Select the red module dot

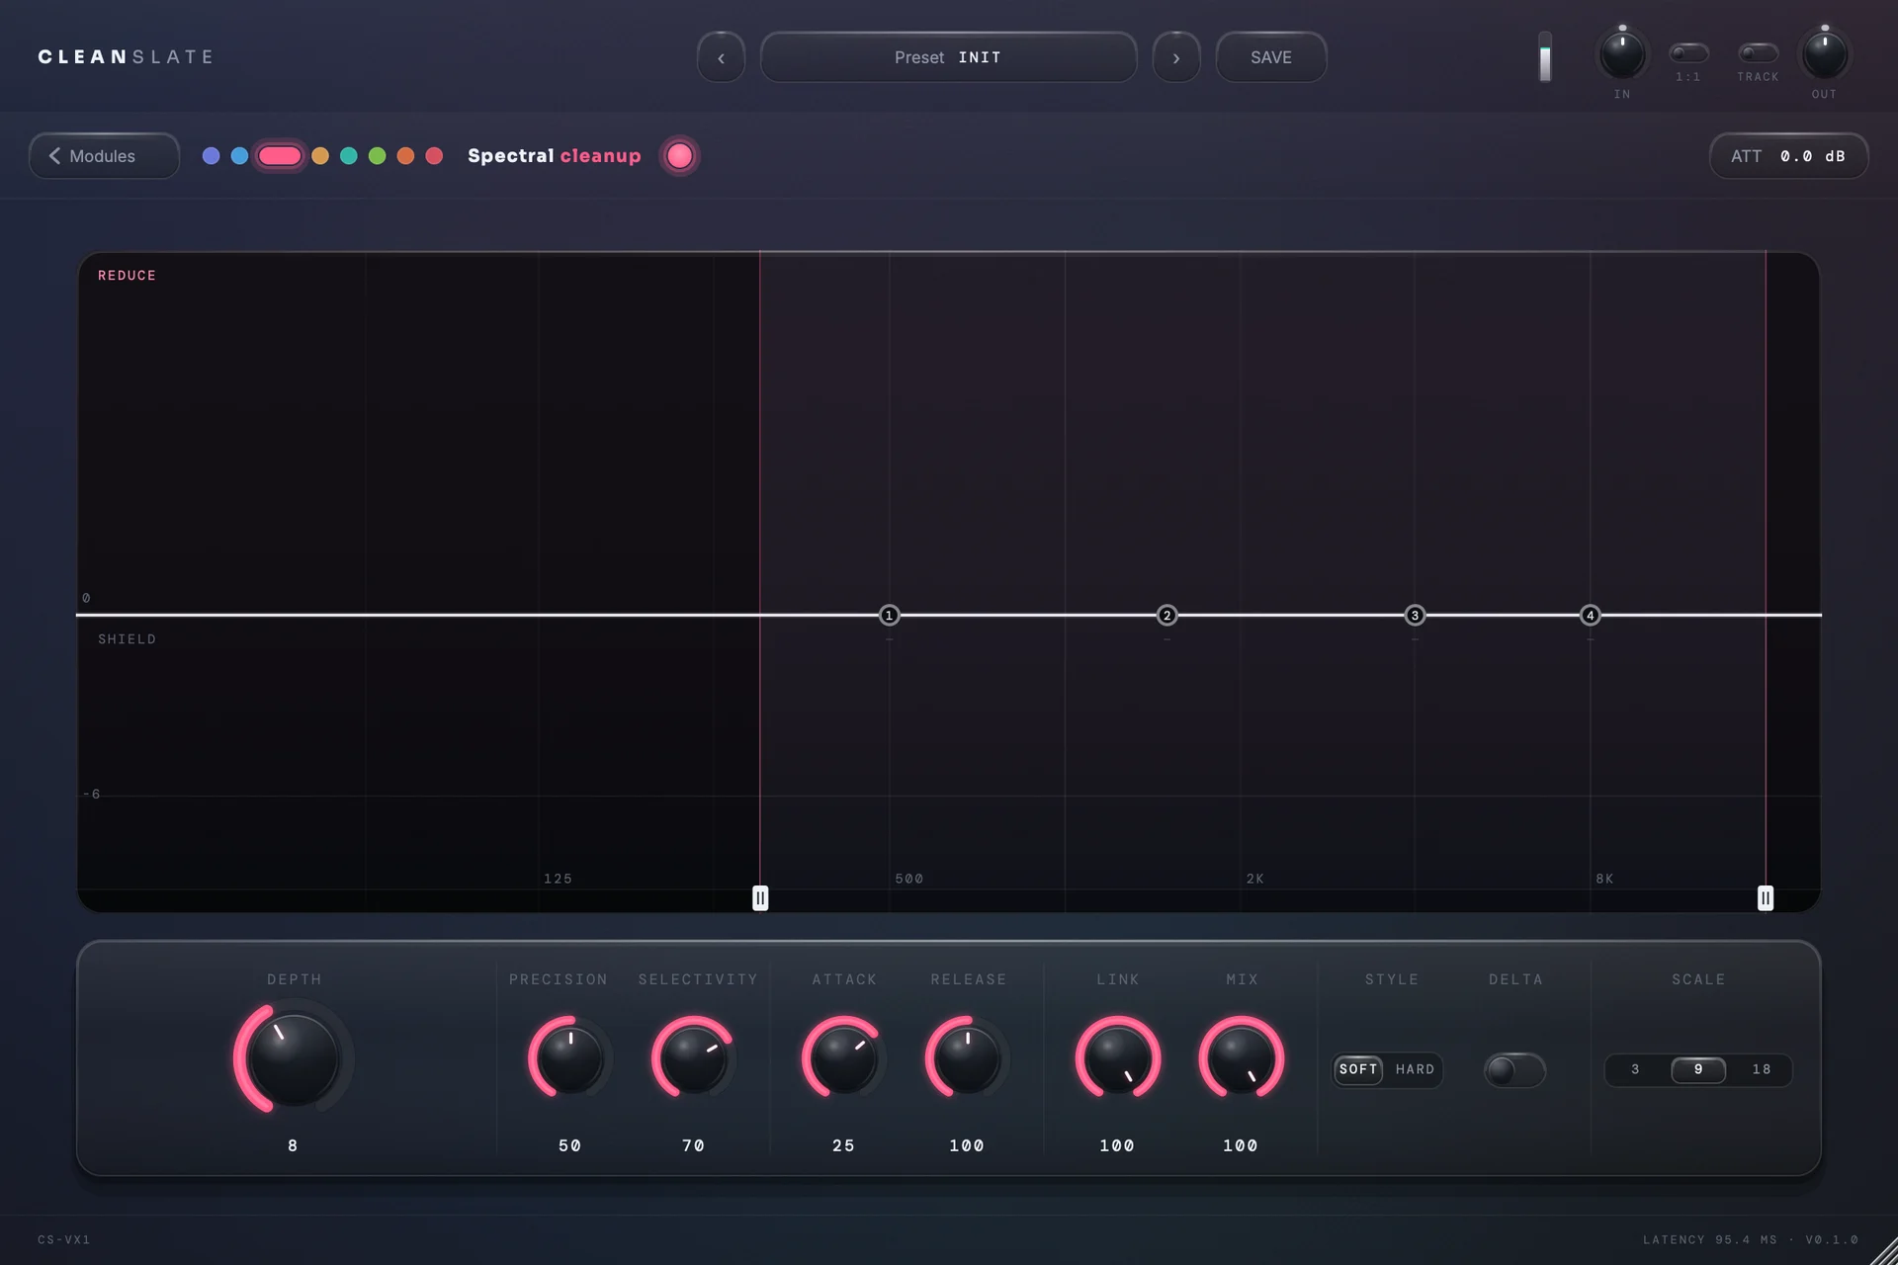click(x=434, y=156)
